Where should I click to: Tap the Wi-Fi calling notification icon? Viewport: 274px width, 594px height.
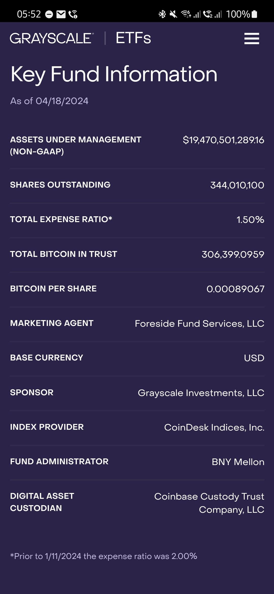(x=73, y=14)
